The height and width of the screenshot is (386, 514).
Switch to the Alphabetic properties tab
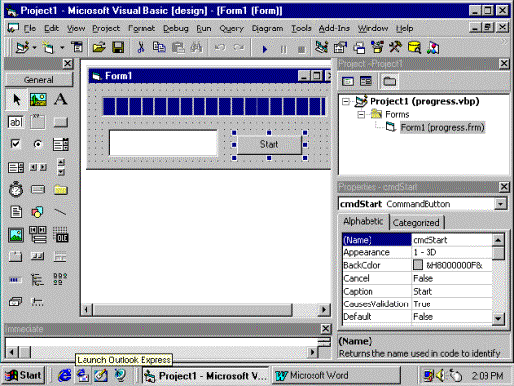click(x=364, y=222)
